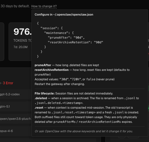Click the "maintenance": { code line
149x142 pixels.
(x=59, y=33)
